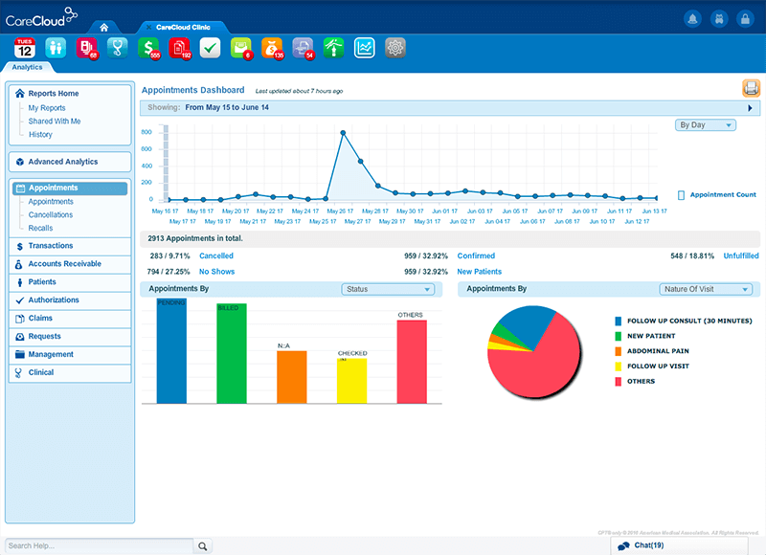Image resolution: width=766 pixels, height=555 pixels.
Task: Open the Management section
Action: click(70, 354)
